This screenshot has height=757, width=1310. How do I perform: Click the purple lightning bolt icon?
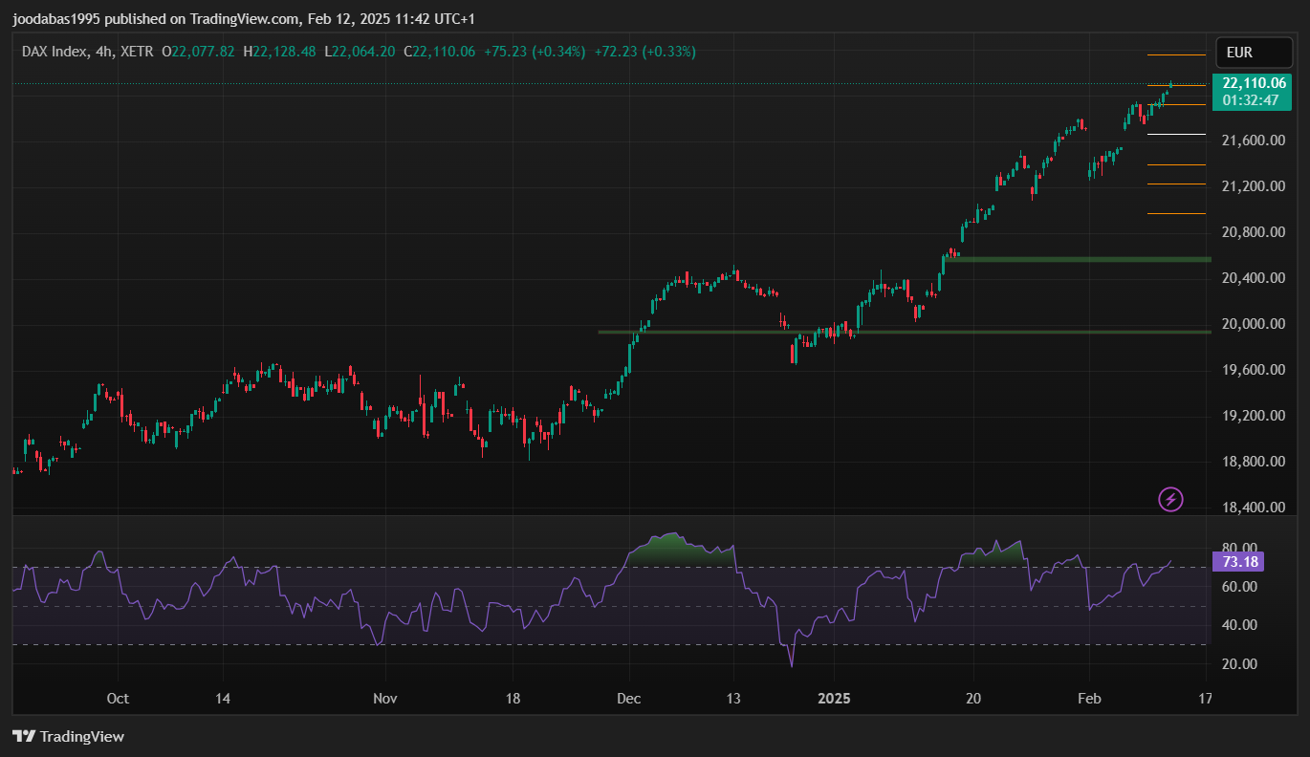tap(1170, 498)
